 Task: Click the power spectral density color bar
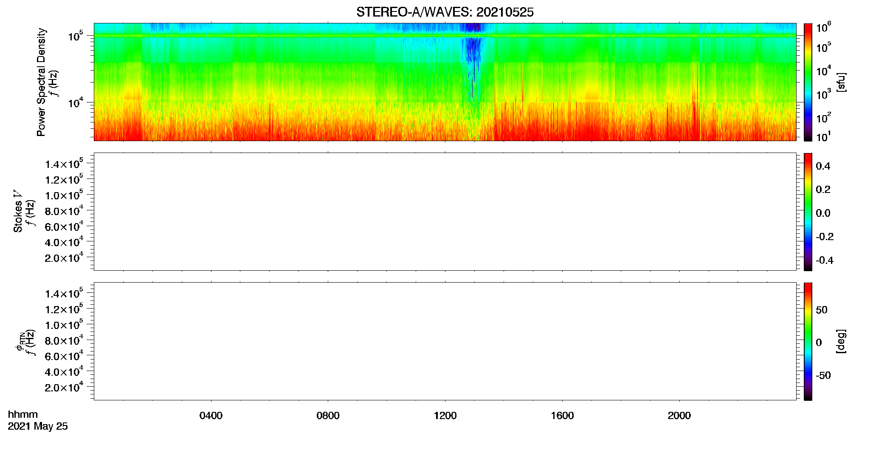[x=808, y=82]
